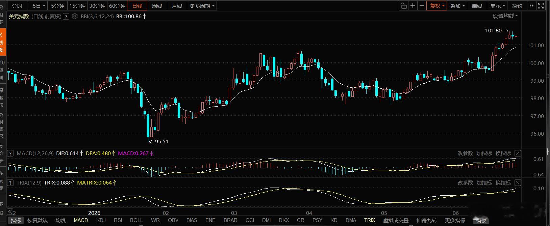Zoom out the chart with minus icon
The height and width of the screenshot is (226, 550).
click(422, 6)
